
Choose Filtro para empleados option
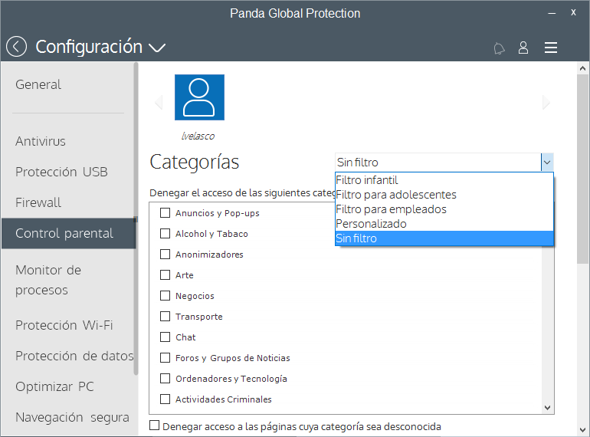coord(444,209)
